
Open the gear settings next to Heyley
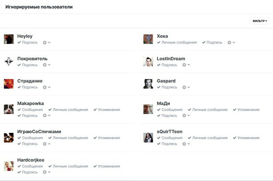click(47, 43)
